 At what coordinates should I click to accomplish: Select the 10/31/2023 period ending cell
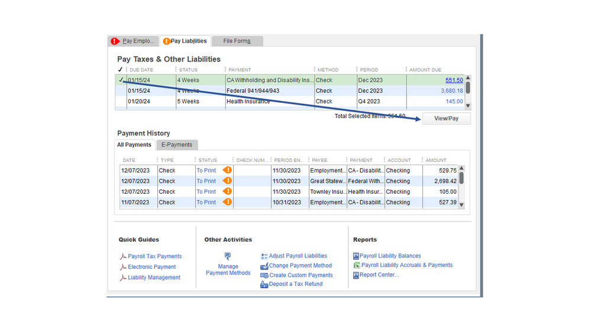click(290, 202)
